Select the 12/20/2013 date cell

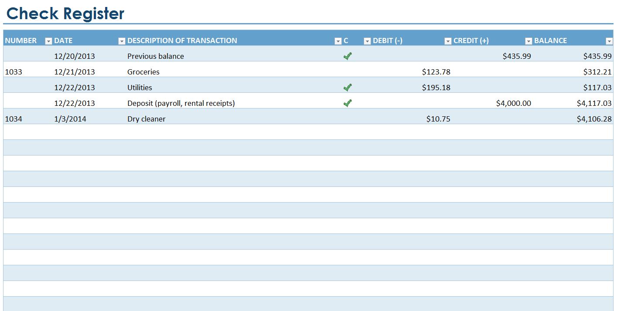[x=75, y=56]
